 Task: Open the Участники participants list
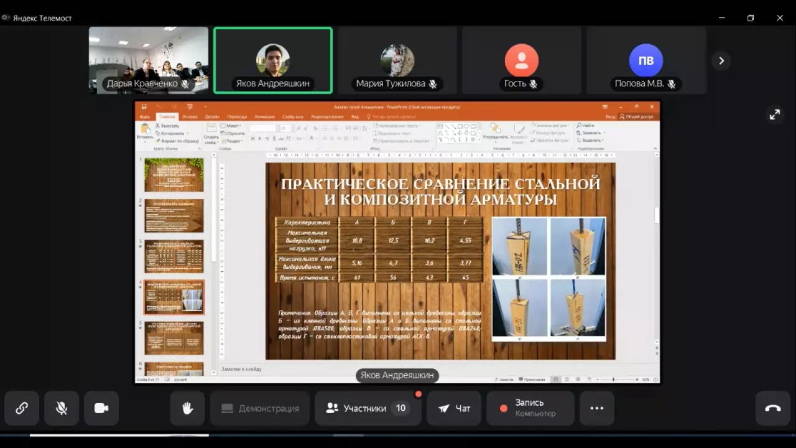coord(367,408)
